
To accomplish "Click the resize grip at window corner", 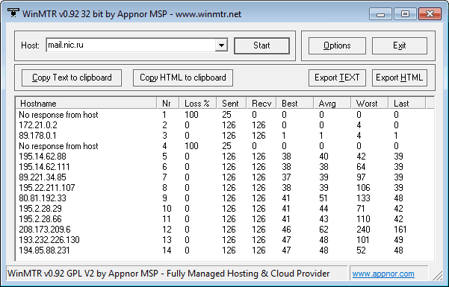I will (x=438, y=275).
